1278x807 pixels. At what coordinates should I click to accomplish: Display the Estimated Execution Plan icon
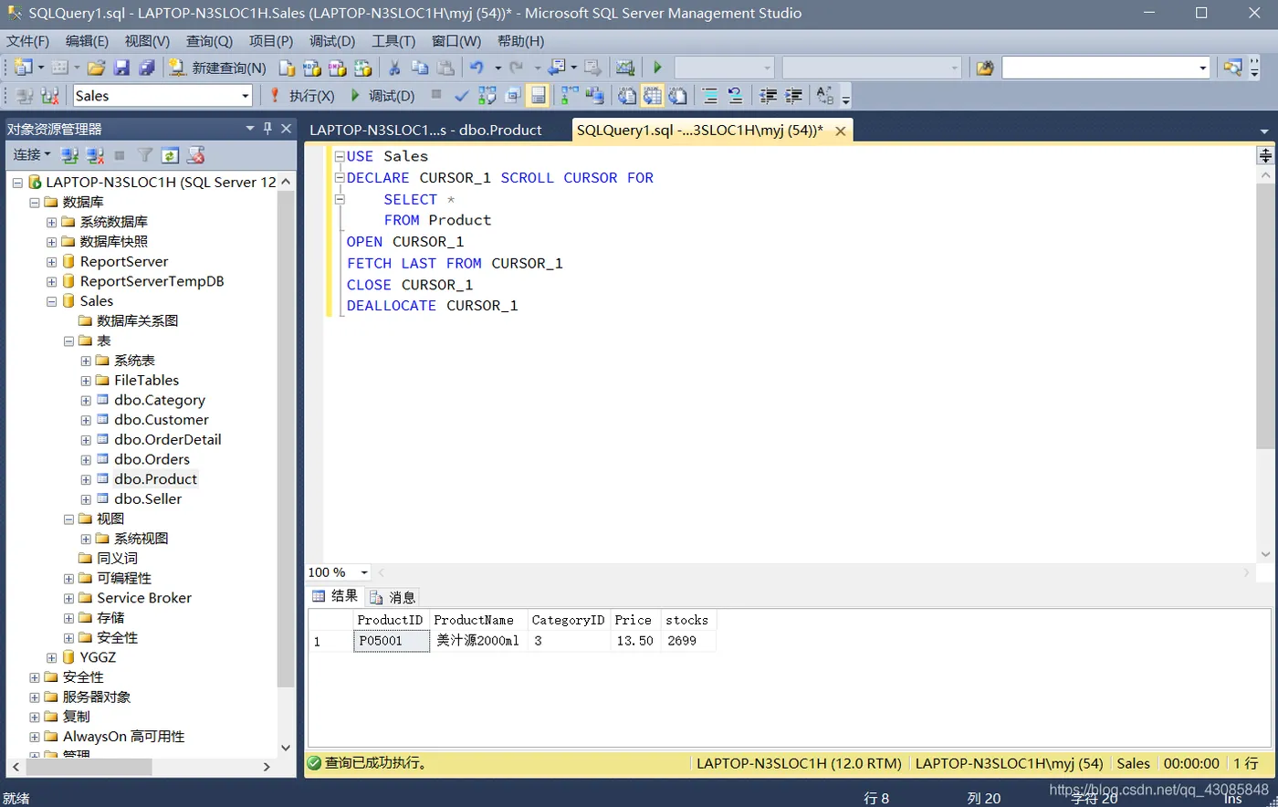[x=487, y=95]
